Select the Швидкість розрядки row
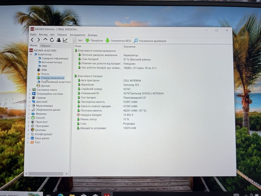Viewport: 261px width, 196px height. (106, 128)
